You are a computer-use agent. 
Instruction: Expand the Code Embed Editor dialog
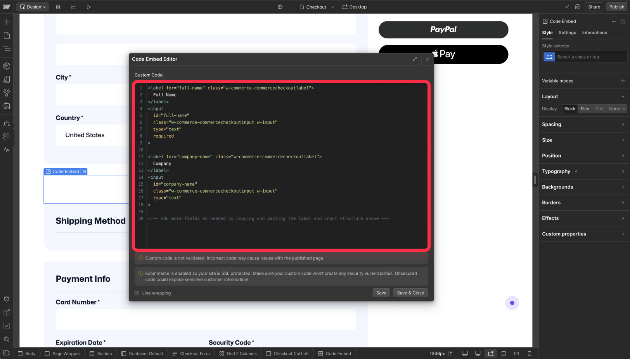(x=415, y=59)
